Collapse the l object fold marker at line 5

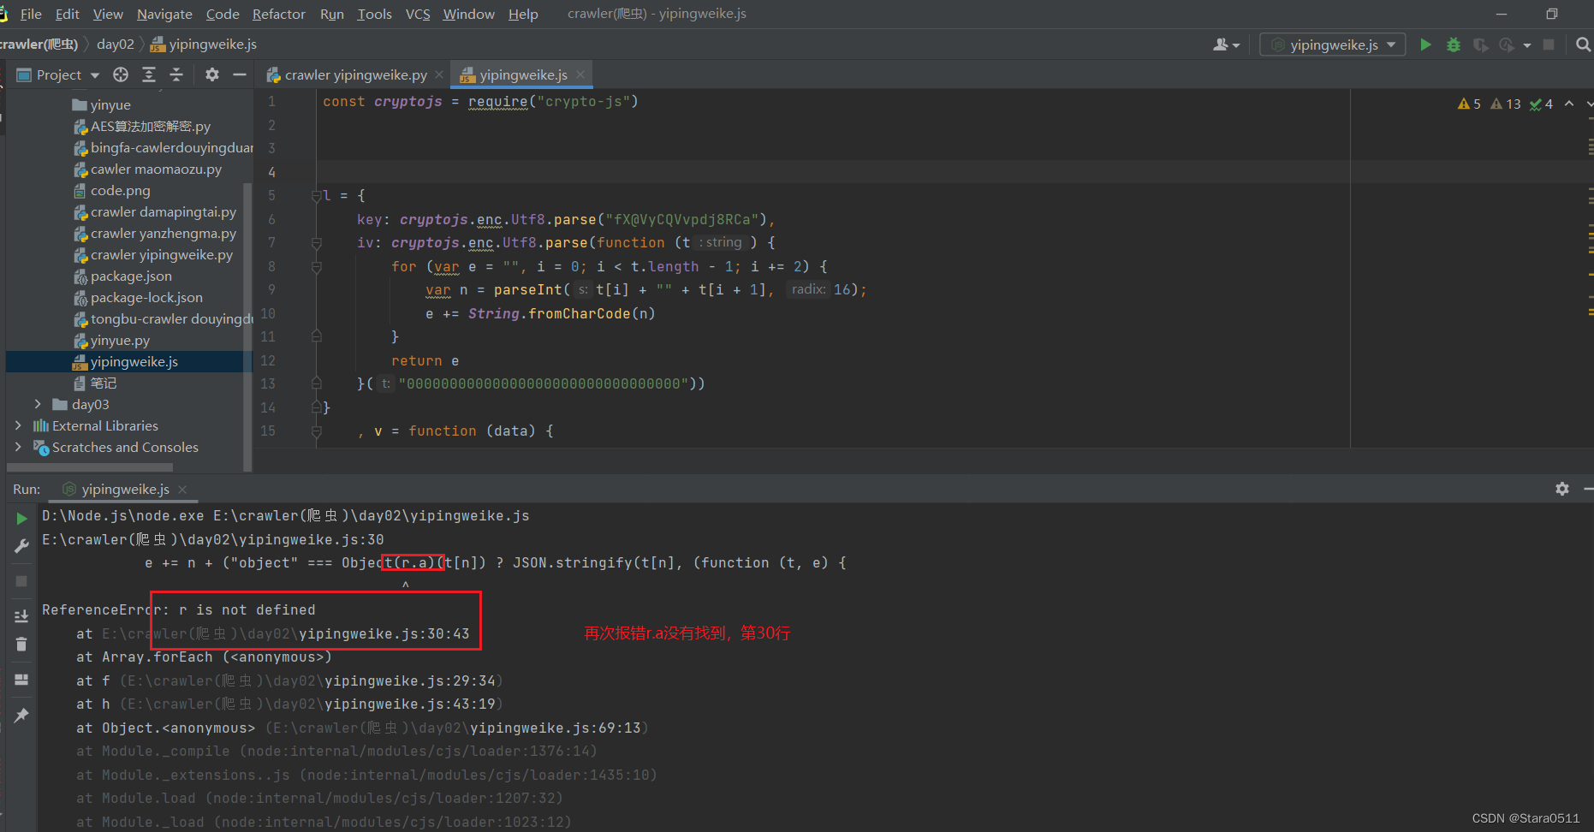pos(316,196)
